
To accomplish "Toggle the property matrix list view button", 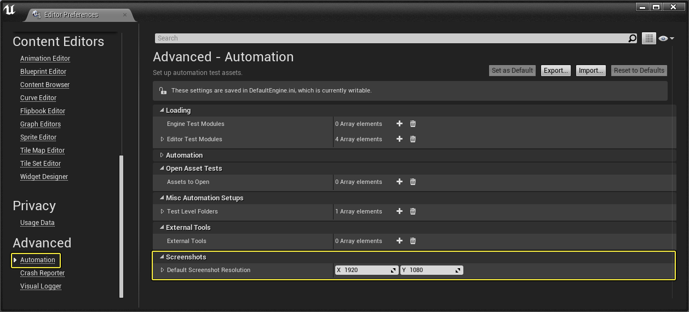I will (x=649, y=38).
